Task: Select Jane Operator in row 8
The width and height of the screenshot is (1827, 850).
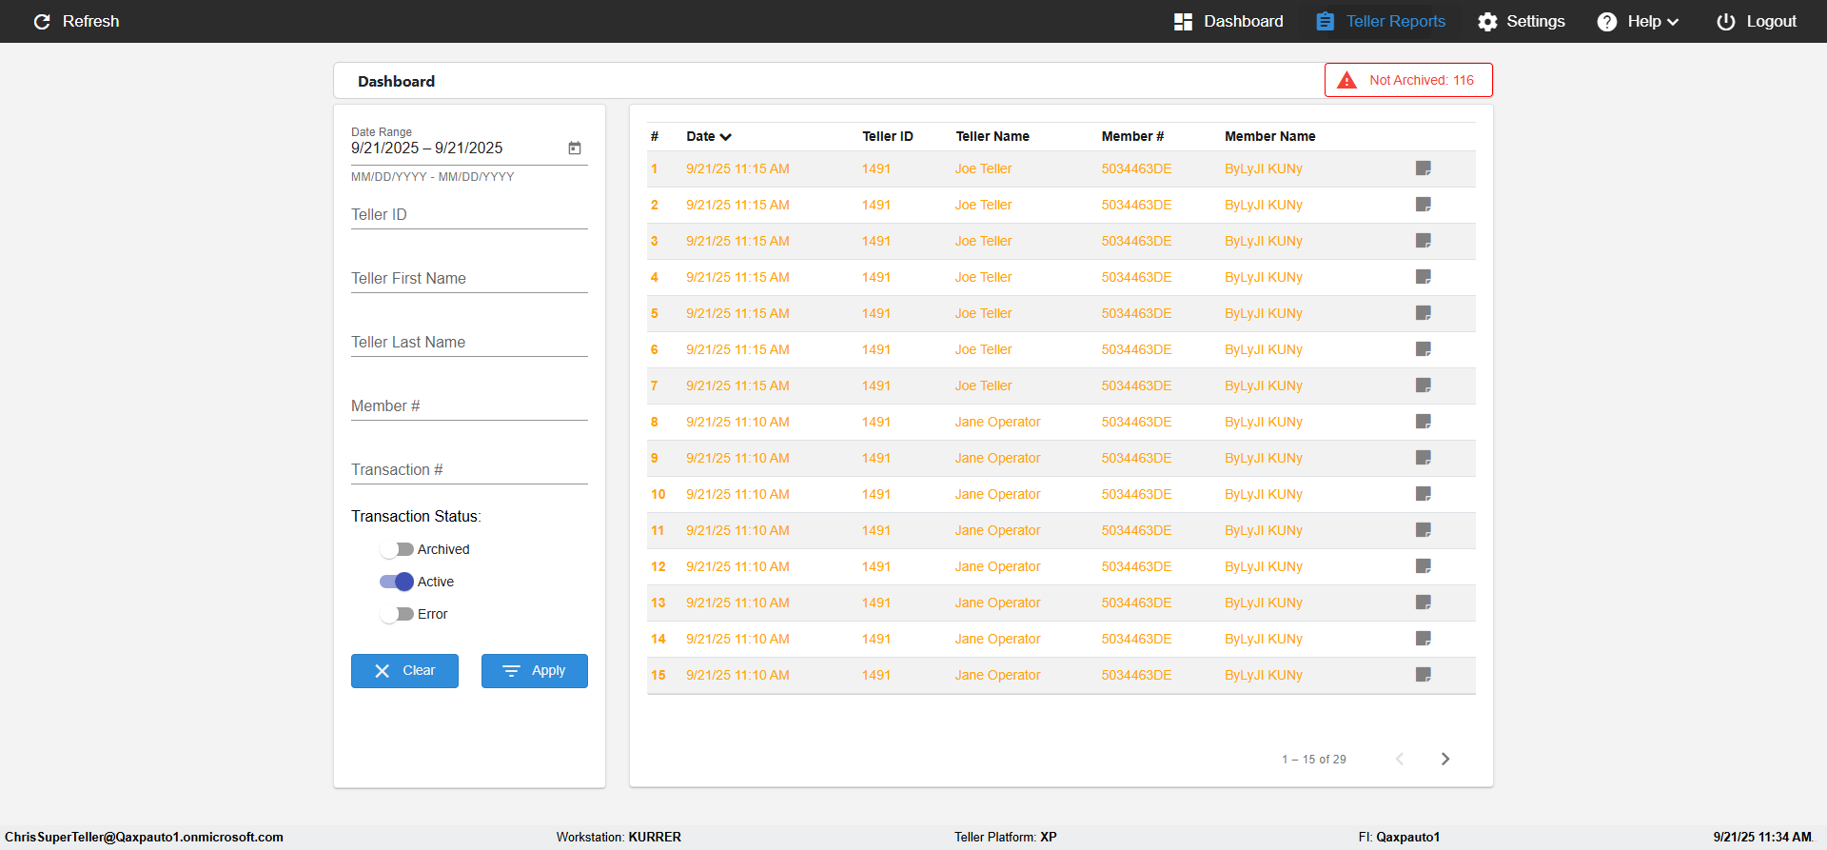Action: [998, 422]
